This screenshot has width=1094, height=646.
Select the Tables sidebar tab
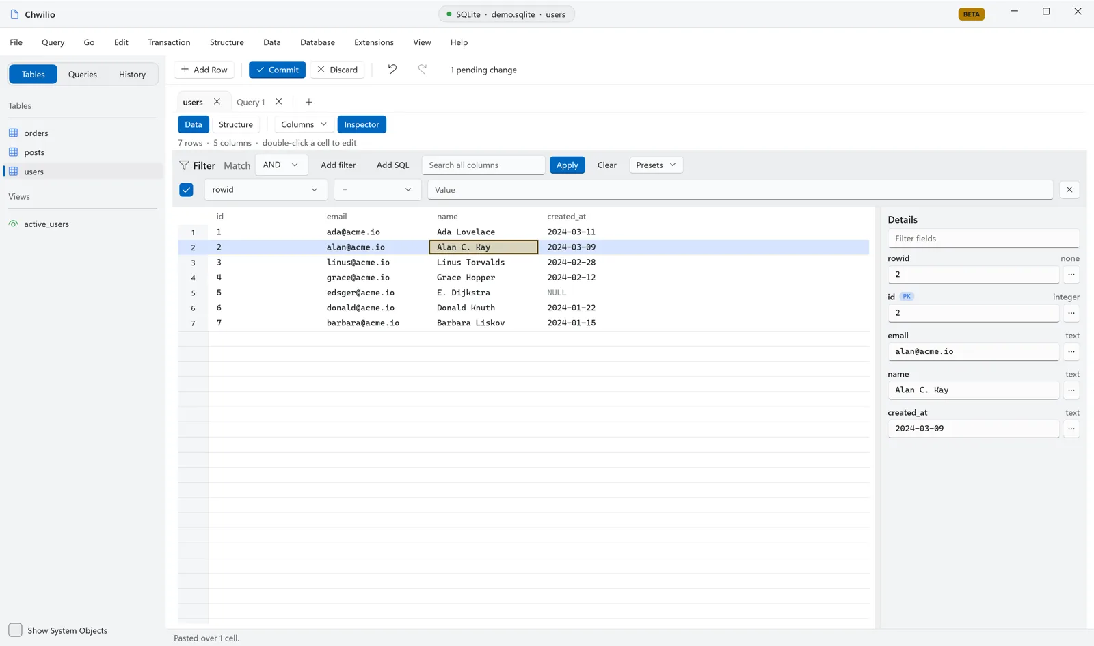tap(33, 74)
